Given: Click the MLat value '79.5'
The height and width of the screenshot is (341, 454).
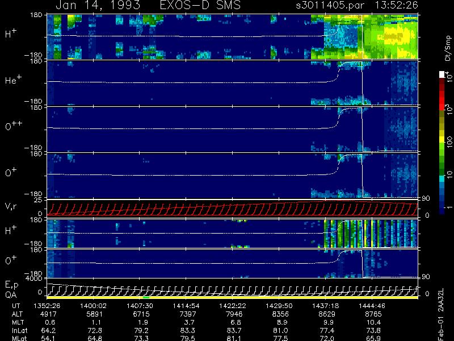Looking at the screenshot, I should tap(188, 338).
